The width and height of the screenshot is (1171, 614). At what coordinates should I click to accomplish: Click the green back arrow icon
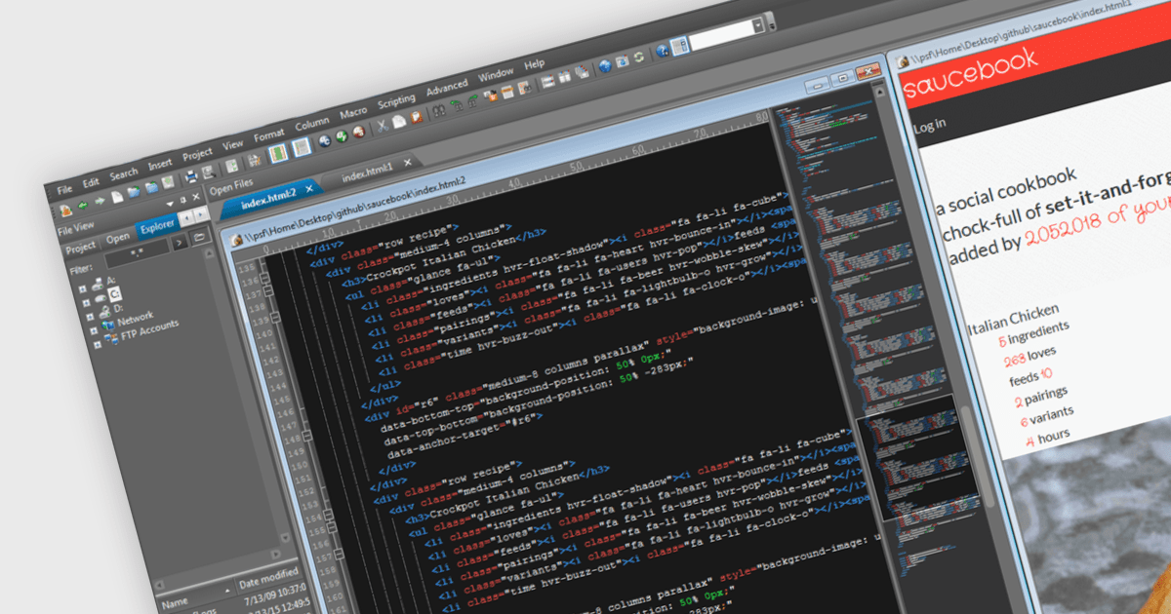pos(83,205)
